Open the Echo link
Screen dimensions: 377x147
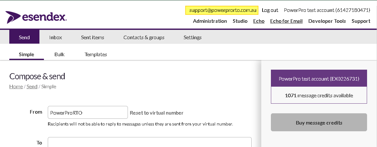pyautogui.click(x=259, y=21)
